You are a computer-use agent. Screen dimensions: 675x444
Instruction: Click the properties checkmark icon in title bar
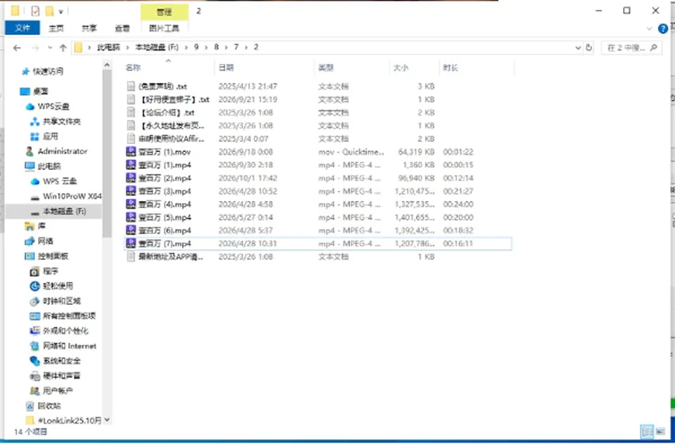(x=35, y=11)
